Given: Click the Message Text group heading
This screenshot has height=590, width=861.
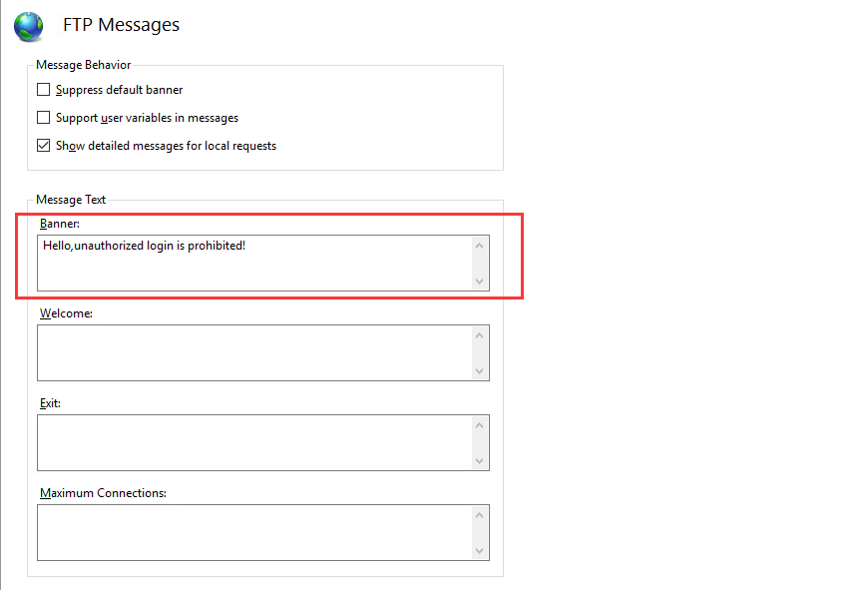Looking at the screenshot, I should click(71, 200).
